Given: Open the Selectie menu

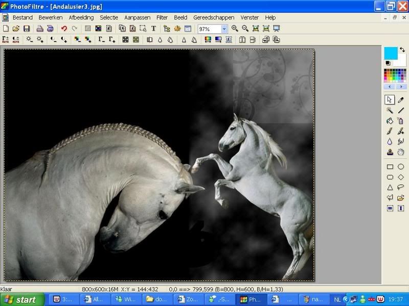Looking at the screenshot, I should pyautogui.click(x=109, y=17).
